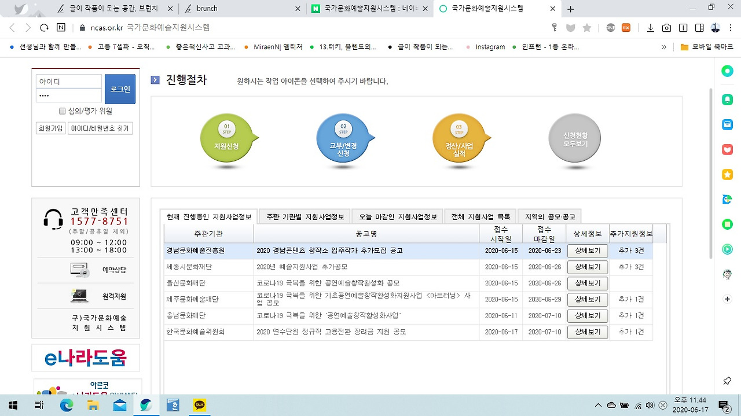Click the 아이디 input field
The height and width of the screenshot is (416, 741).
(x=68, y=81)
